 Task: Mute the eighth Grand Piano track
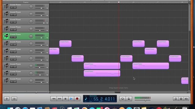tap(12, 59)
